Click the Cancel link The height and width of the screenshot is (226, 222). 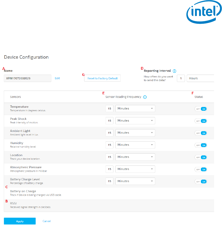[x=47, y=221]
